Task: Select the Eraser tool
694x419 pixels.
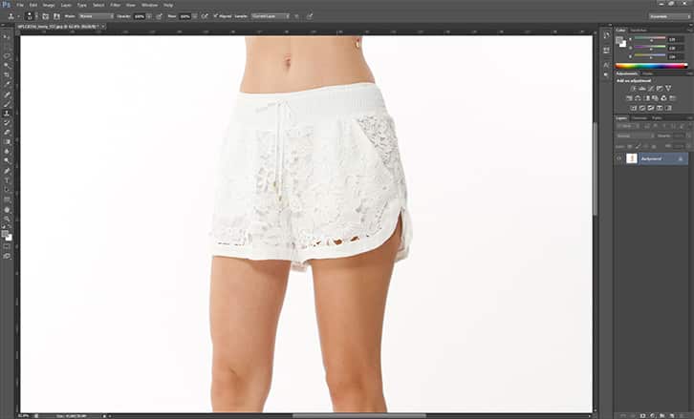Action: click(x=8, y=132)
